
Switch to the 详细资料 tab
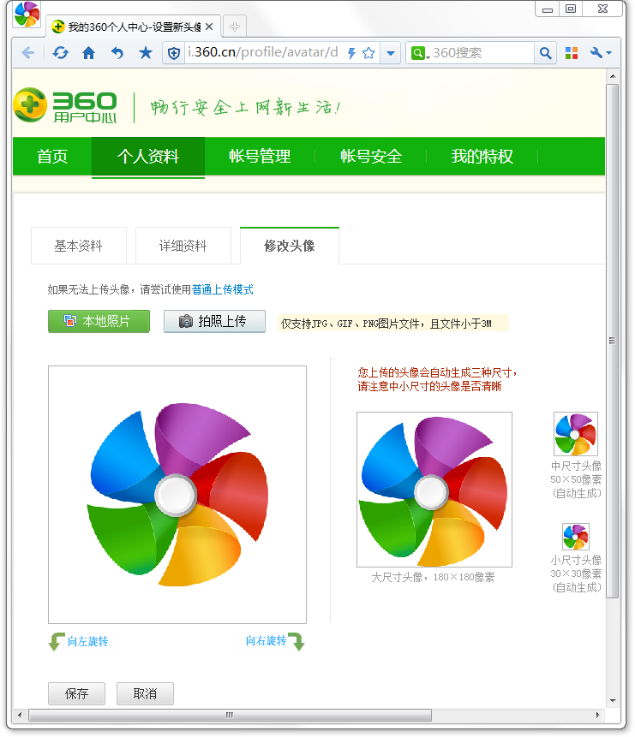[x=183, y=246]
